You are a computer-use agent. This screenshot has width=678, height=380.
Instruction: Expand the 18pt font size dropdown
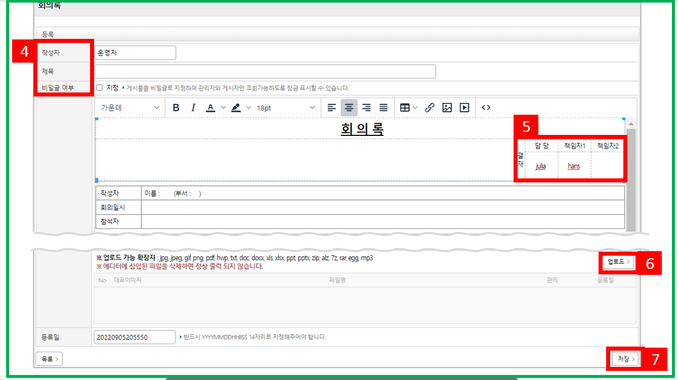click(286, 108)
